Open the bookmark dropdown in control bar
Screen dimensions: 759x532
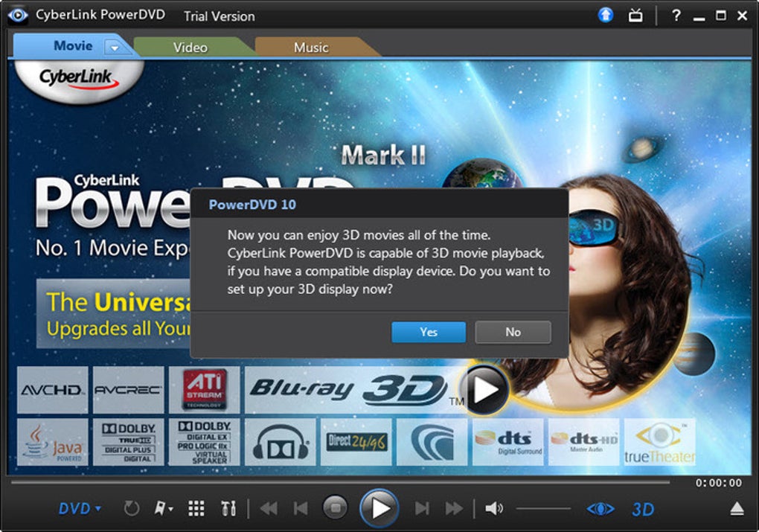164,508
